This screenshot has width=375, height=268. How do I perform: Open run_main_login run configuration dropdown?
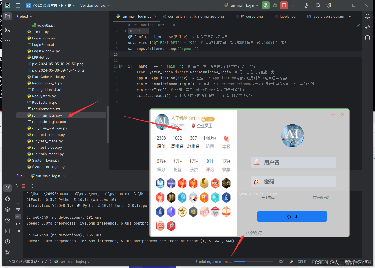[x=241, y=5]
